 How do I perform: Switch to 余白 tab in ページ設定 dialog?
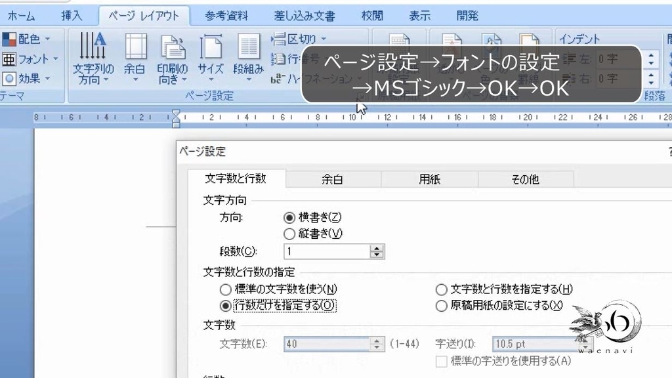click(x=333, y=179)
